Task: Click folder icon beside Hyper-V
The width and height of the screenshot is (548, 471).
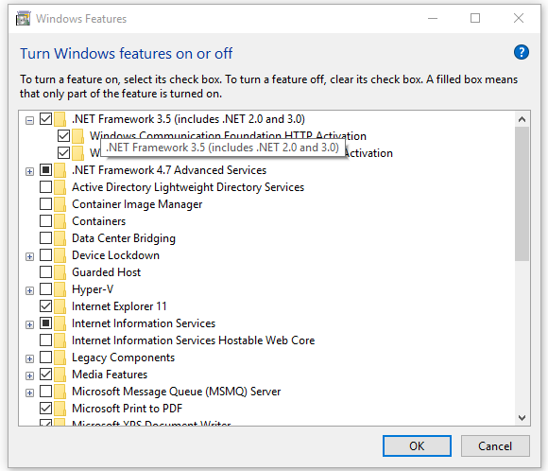Action: pyautogui.click(x=60, y=289)
